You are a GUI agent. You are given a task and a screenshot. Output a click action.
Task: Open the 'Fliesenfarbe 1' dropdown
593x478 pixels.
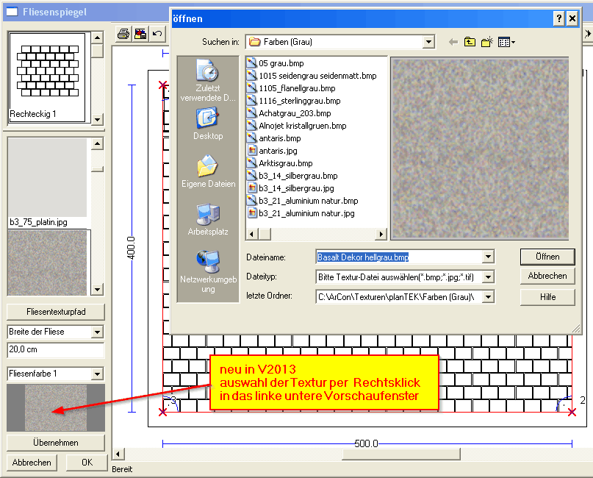(x=98, y=374)
